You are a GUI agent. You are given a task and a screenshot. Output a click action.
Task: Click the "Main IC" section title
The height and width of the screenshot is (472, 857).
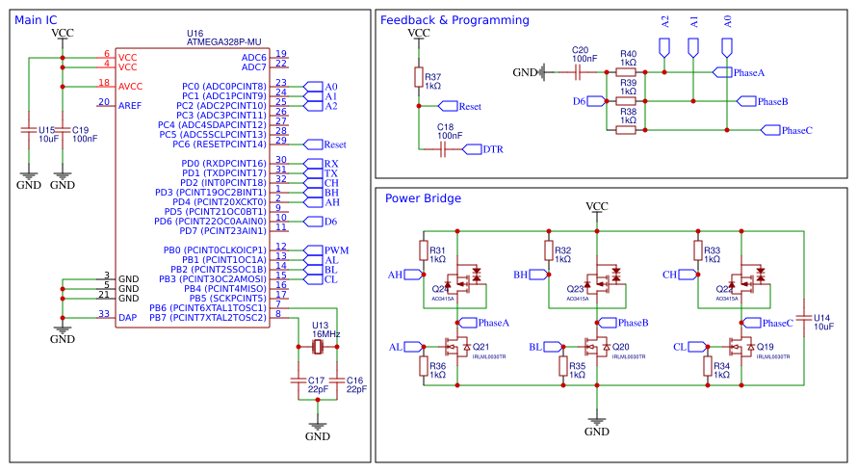coord(36,20)
